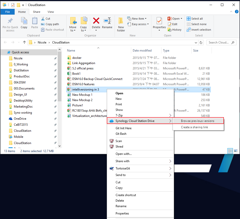Image resolution: width=240 pixels, height=219 pixels.
Task: Select MarketingDoc in navigation pane
Action: pyautogui.click(x=23, y=107)
